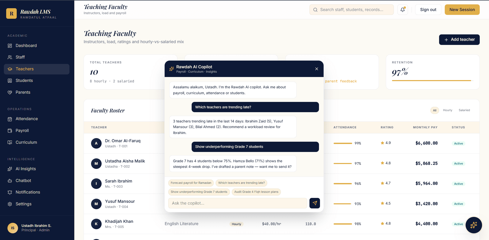The image size is (489, 240).
Task: Open the Curriculum book icon
Action: [10, 142]
